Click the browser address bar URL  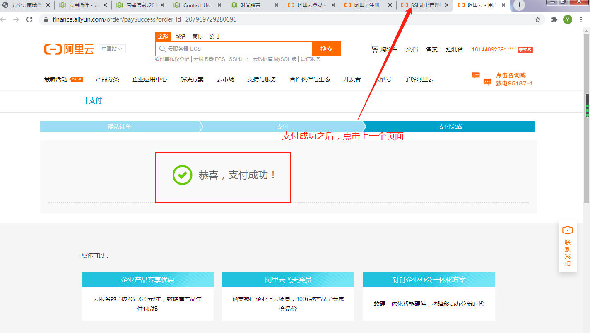click(x=144, y=19)
